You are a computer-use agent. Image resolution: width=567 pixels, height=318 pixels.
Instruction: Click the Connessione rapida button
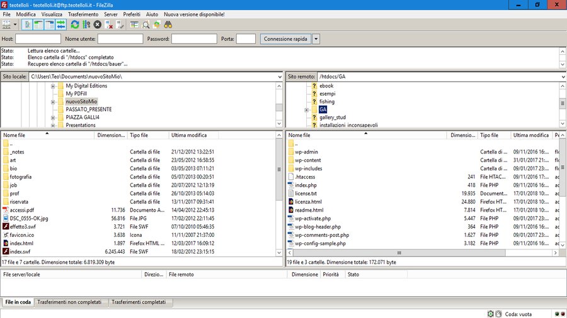[285, 39]
